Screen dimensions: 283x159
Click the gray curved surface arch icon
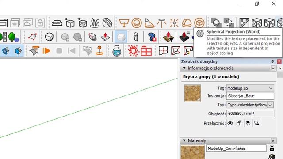click(x=88, y=51)
